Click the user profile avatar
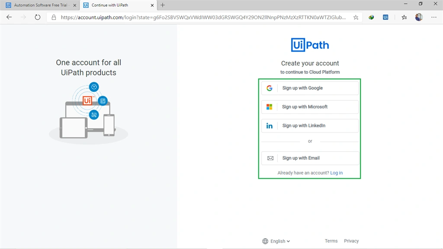443x249 pixels. [x=419, y=17]
